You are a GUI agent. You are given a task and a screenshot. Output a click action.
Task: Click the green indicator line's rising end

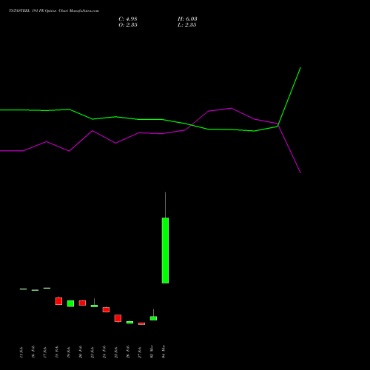[x=300, y=68]
